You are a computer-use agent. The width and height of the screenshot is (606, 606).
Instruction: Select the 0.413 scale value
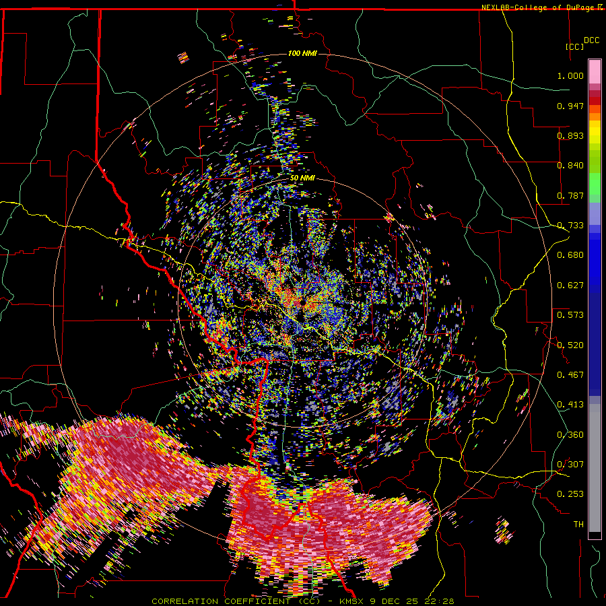click(570, 405)
